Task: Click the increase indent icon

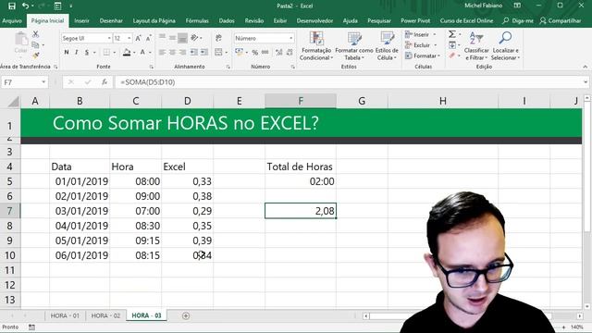Action: click(204, 52)
